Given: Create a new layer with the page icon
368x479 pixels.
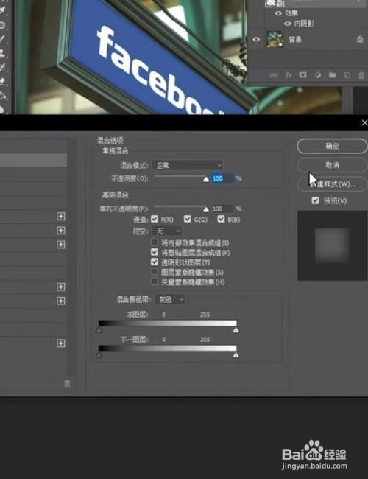Looking at the screenshot, I should coord(347,75).
